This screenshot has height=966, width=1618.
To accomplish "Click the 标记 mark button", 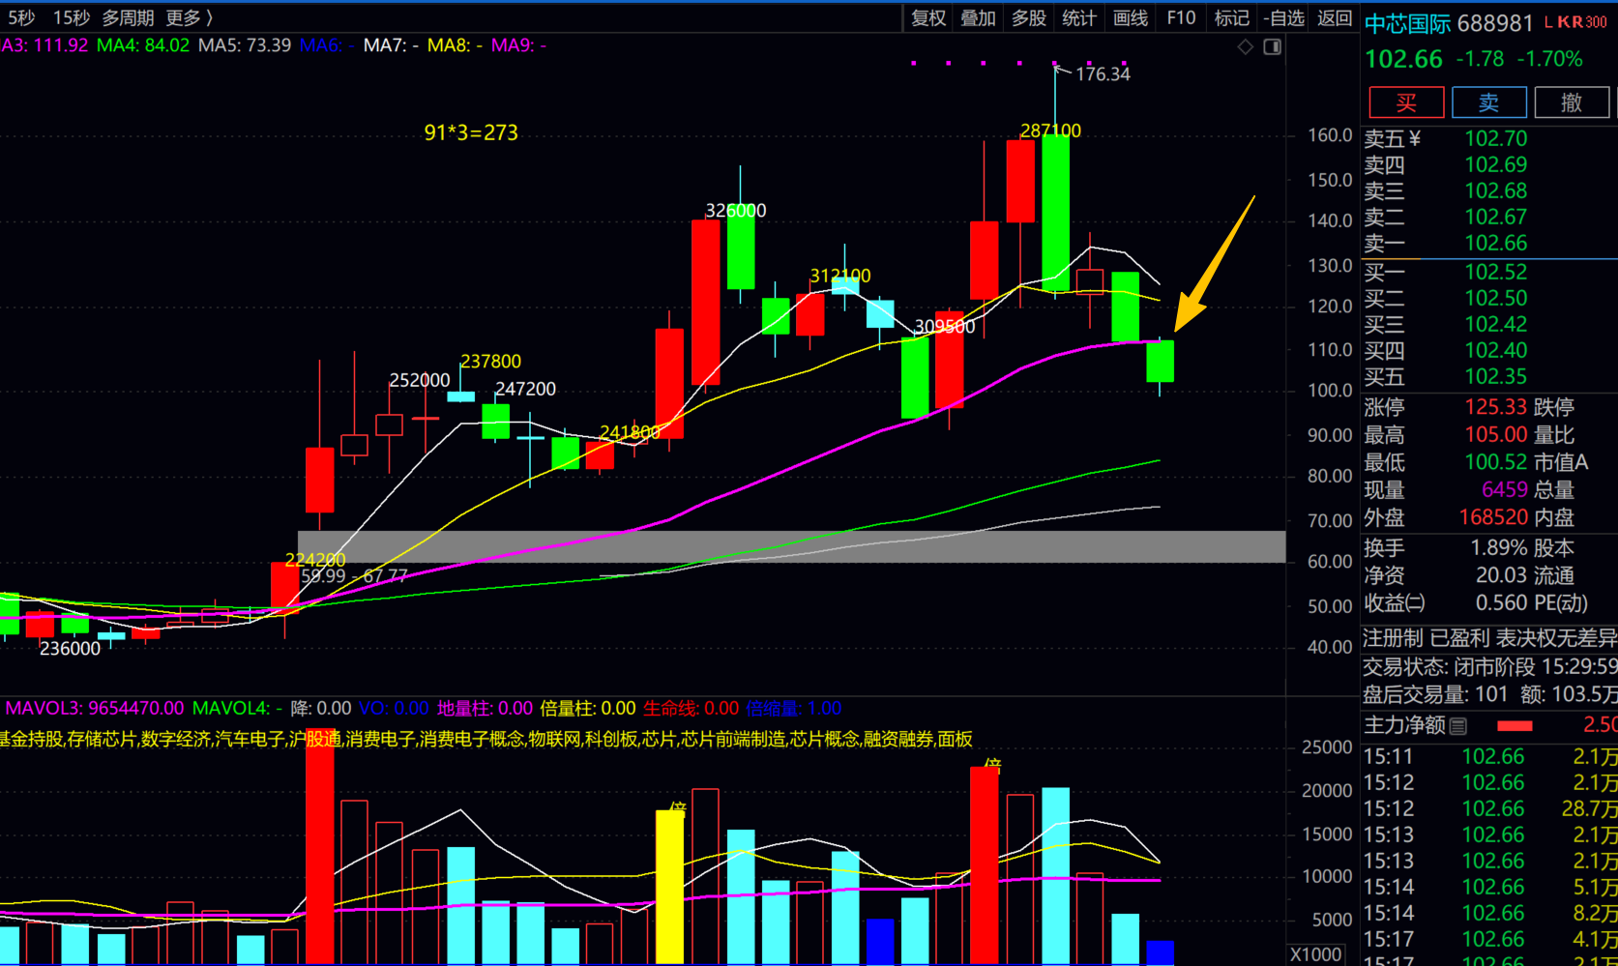I will click(x=1231, y=17).
